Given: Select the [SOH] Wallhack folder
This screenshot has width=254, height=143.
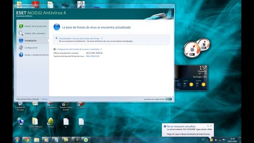Looking at the screenshot, I should tap(35, 124).
